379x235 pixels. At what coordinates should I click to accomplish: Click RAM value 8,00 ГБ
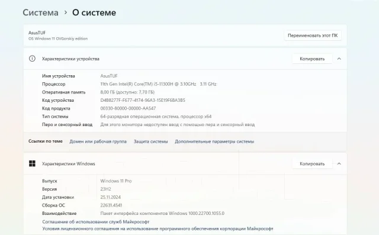(127, 92)
